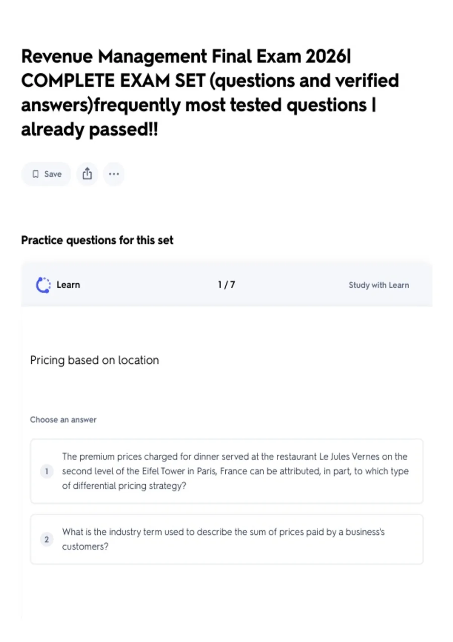Click the Pricing based on location prompt

pos(94,360)
